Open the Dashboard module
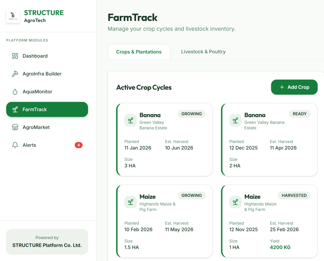This screenshot has height=261, width=324. point(35,56)
